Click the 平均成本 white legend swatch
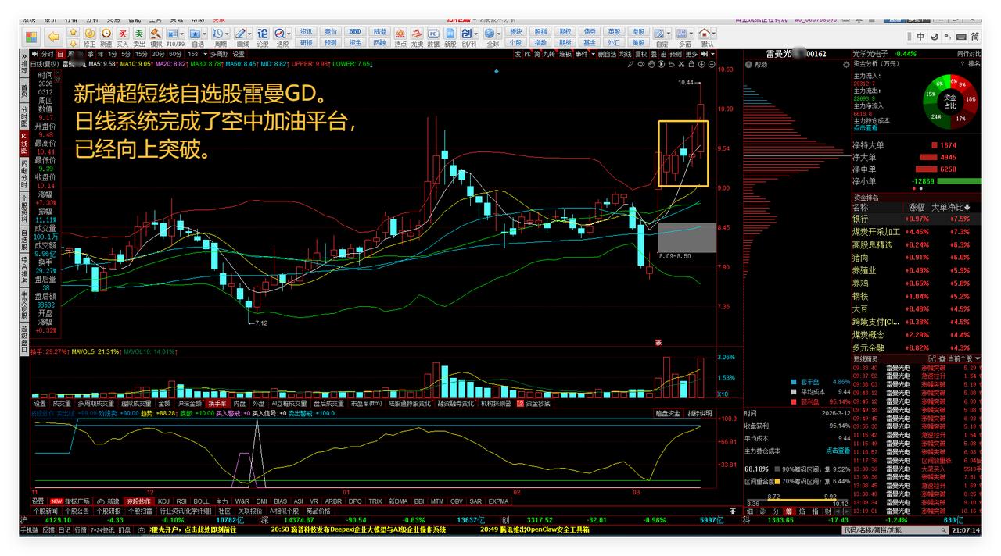 794,392
